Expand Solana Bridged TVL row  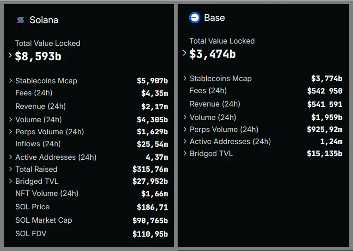coord(11,181)
